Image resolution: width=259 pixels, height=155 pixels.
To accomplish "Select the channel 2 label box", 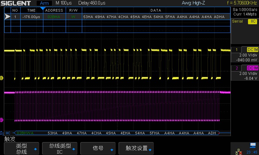I will point(237,68).
